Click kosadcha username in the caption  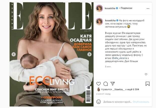click(110, 21)
